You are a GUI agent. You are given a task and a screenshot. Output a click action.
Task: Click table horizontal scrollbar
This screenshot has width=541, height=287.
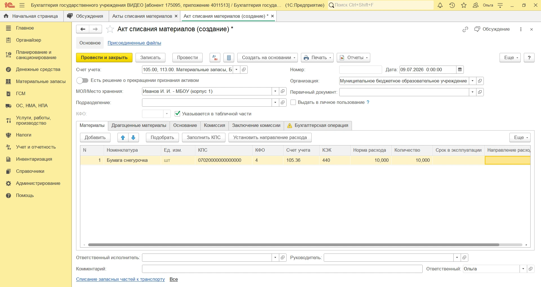294,245
